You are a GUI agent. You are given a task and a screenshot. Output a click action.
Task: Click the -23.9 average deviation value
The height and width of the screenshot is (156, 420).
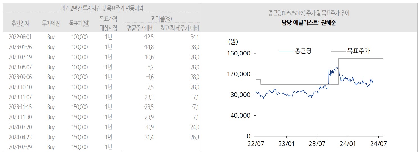click(x=149, y=117)
